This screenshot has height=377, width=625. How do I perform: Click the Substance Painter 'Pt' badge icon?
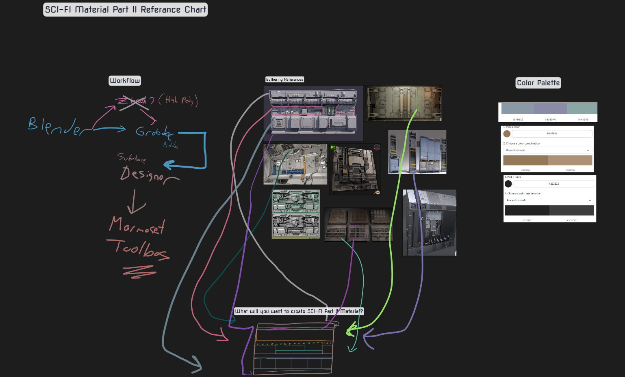[333, 147]
